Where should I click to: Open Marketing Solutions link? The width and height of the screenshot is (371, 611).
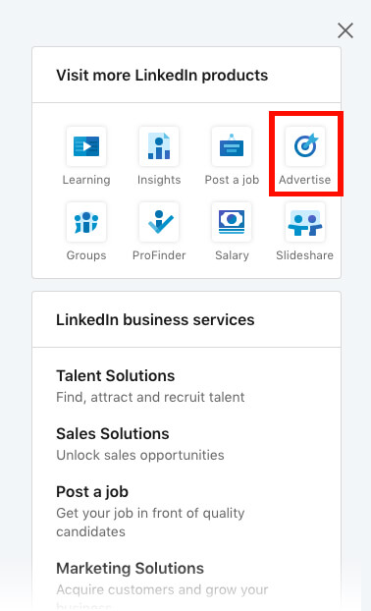[130, 568]
